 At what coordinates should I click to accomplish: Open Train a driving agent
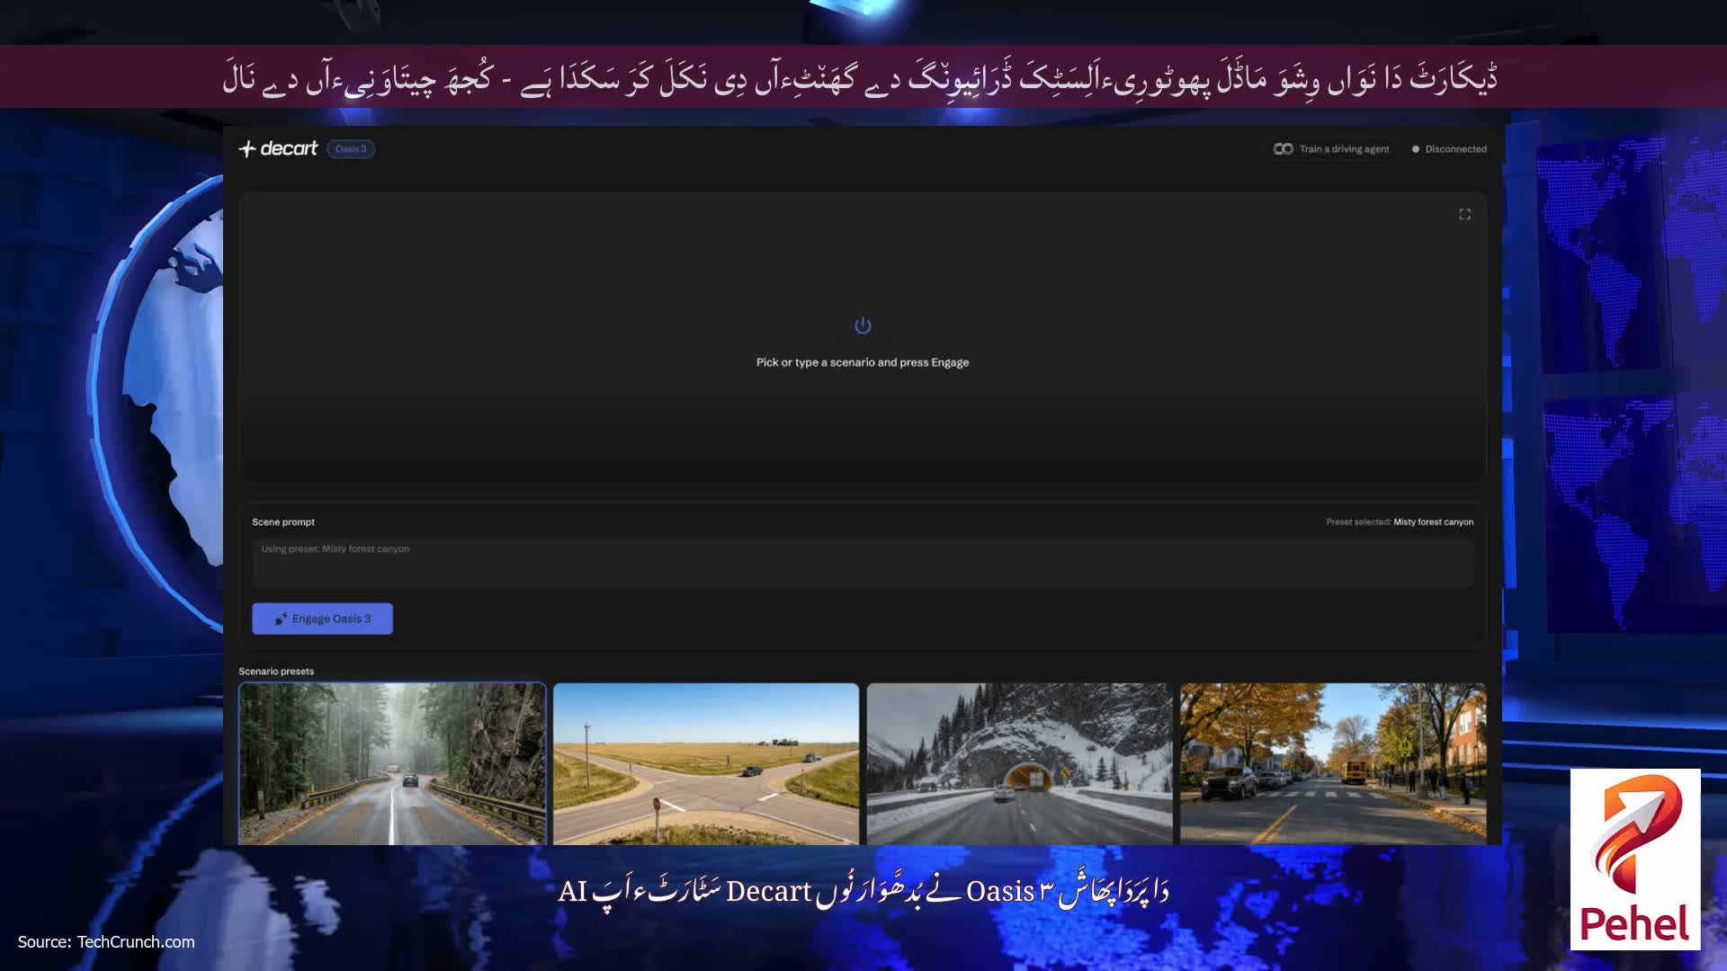(1331, 149)
